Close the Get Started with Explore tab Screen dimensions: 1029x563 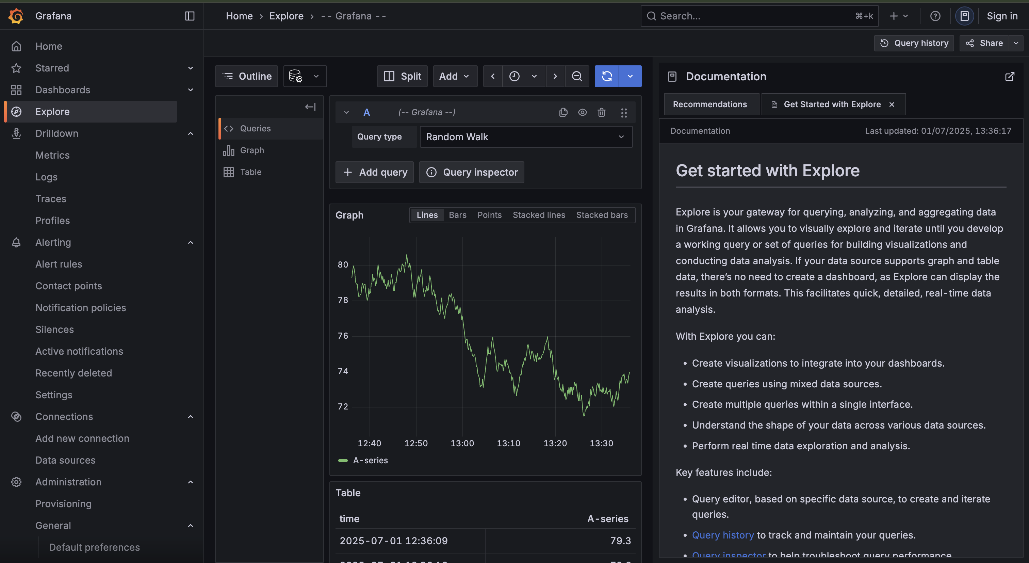coord(892,104)
